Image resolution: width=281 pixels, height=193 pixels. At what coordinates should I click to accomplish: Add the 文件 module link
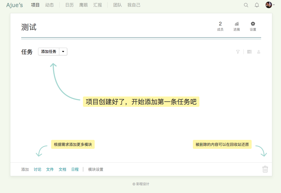click(50, 169)
